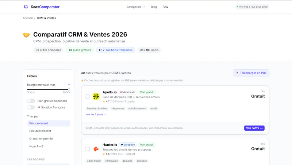Viewport: 292px width, 165px height.
Task: Click the Filtres panel heading
Action: click(x=32, y=76)
